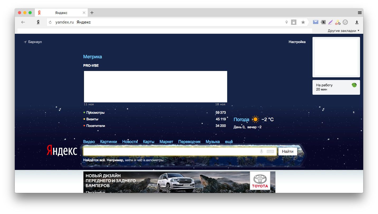Click the example query мили в час в километры
The height and width of the screenshot is (214, 378).
(144, 160)
